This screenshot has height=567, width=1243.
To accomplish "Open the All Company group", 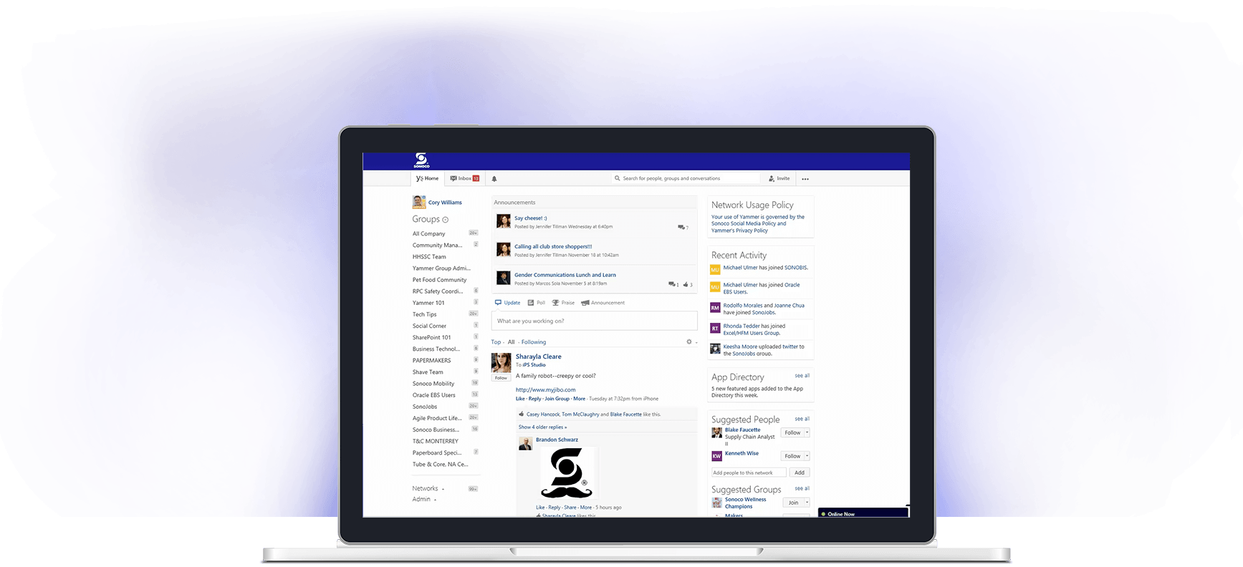I will pyautogui.click(x=428, y=233).
